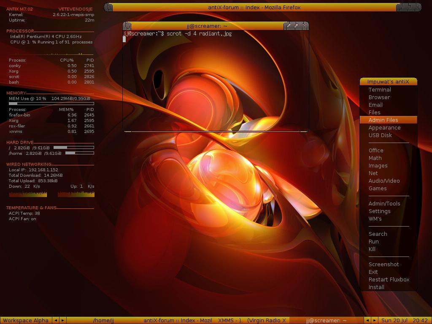Click the Restart Fluxbox menu entry
The height and width of the screenshot is (324, 432).
[389, 279]
